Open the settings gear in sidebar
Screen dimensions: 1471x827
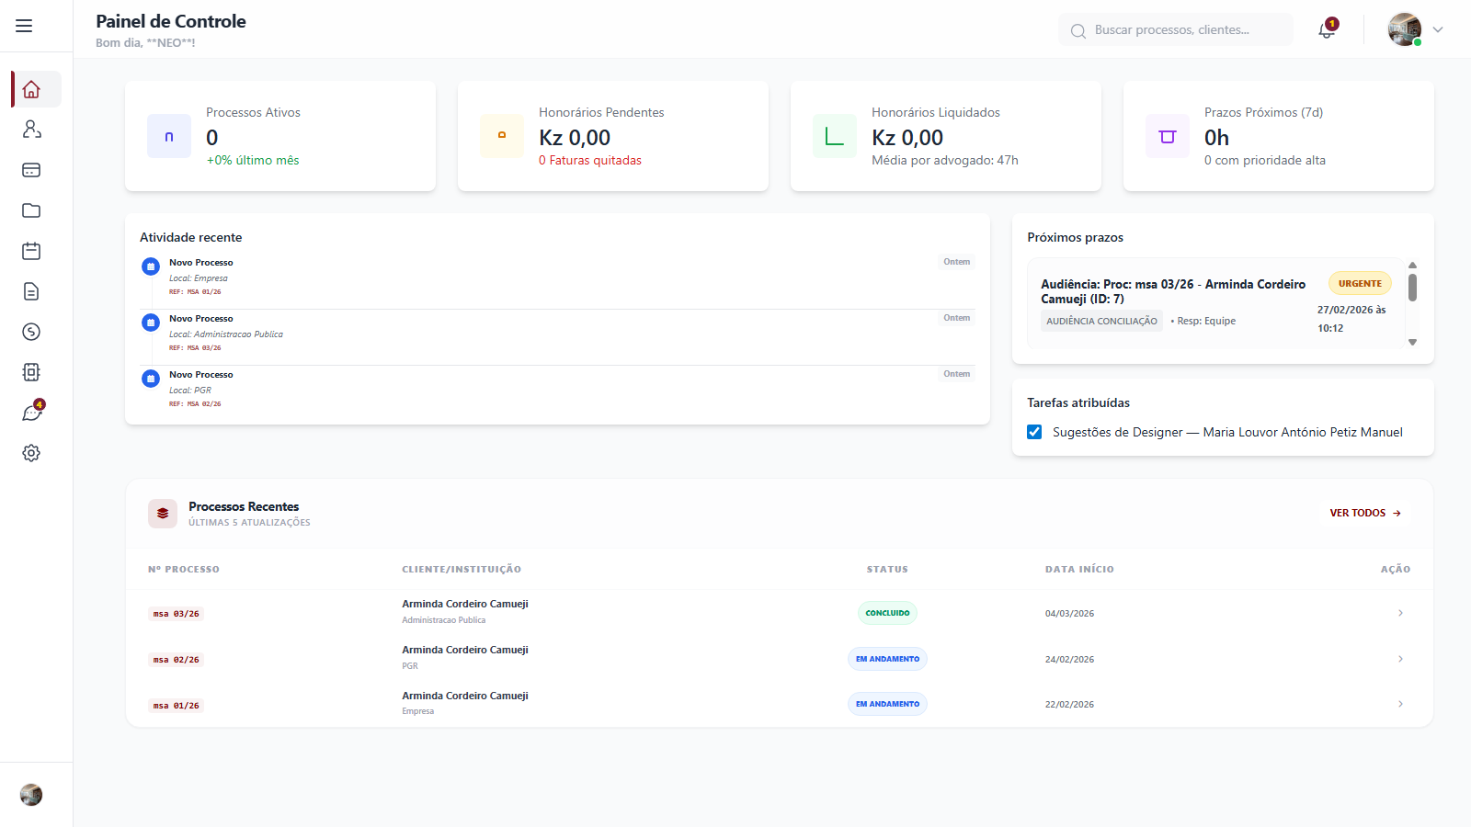click(31, 453)
